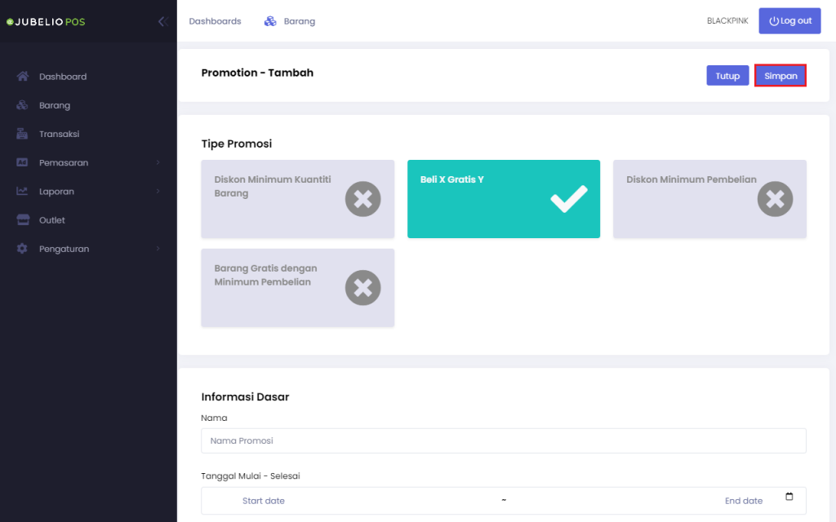The image size is (836, 522).
Task: Expand the Laporan submenu chevron
Action: pos(158,191)
